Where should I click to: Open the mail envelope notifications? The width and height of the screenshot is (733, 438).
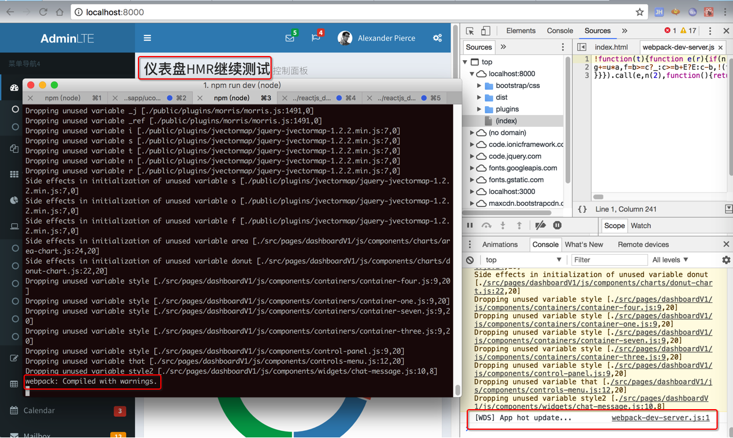(290, 38)
